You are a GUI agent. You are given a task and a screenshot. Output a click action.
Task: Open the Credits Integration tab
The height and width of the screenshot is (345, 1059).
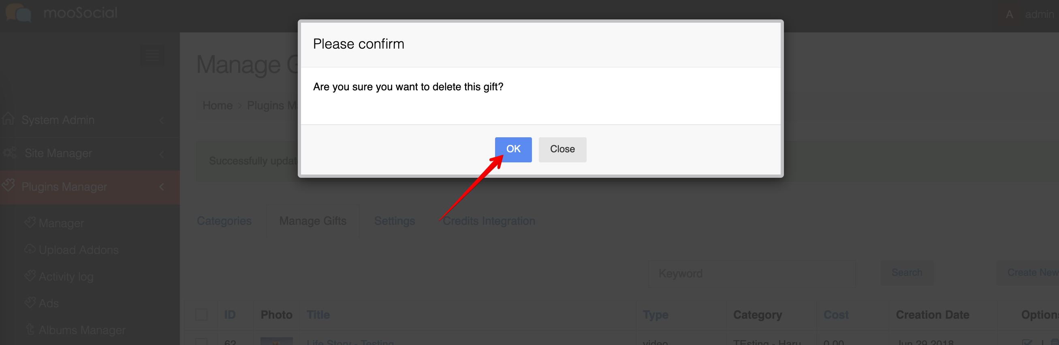(489, 221)
